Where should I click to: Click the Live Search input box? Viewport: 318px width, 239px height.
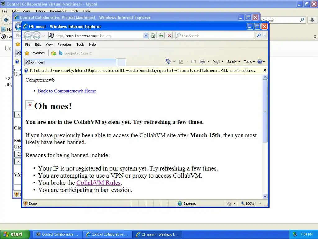(215, 35)
